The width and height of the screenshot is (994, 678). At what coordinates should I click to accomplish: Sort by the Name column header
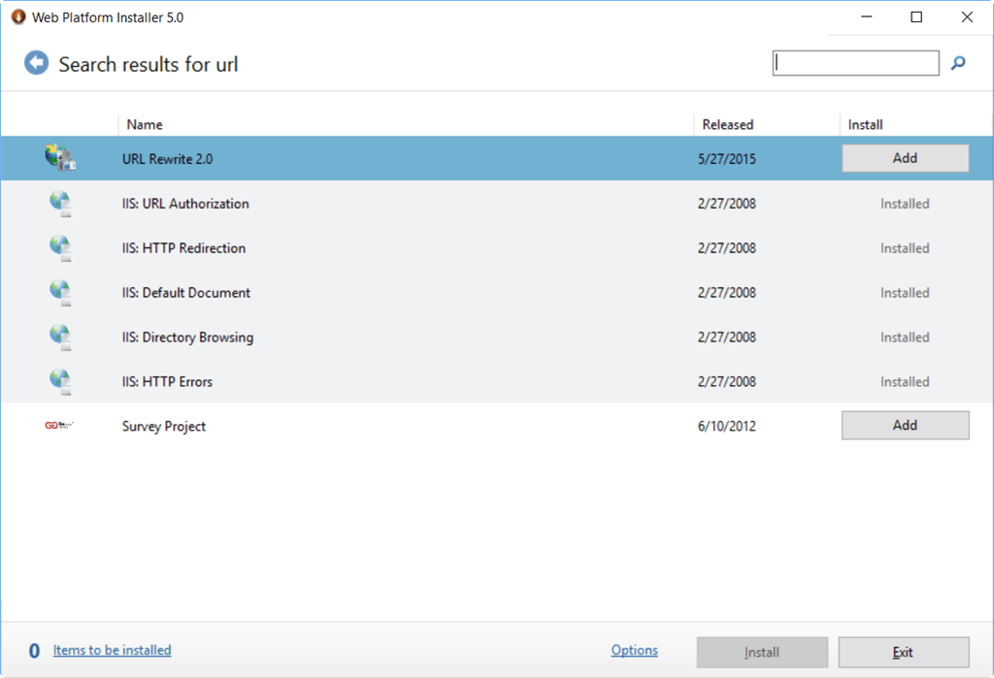[x=145, y=125]
